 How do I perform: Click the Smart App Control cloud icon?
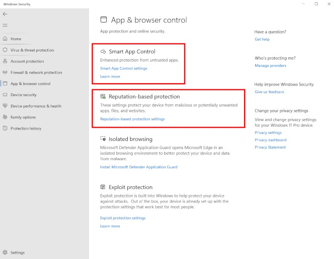point(103,52)
